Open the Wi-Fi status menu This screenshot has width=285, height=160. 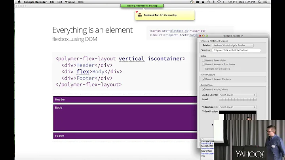coord(219,2)
